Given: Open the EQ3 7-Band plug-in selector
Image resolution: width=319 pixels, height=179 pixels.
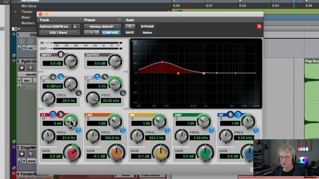Looking at the screenshot, I should pos(59,32).
